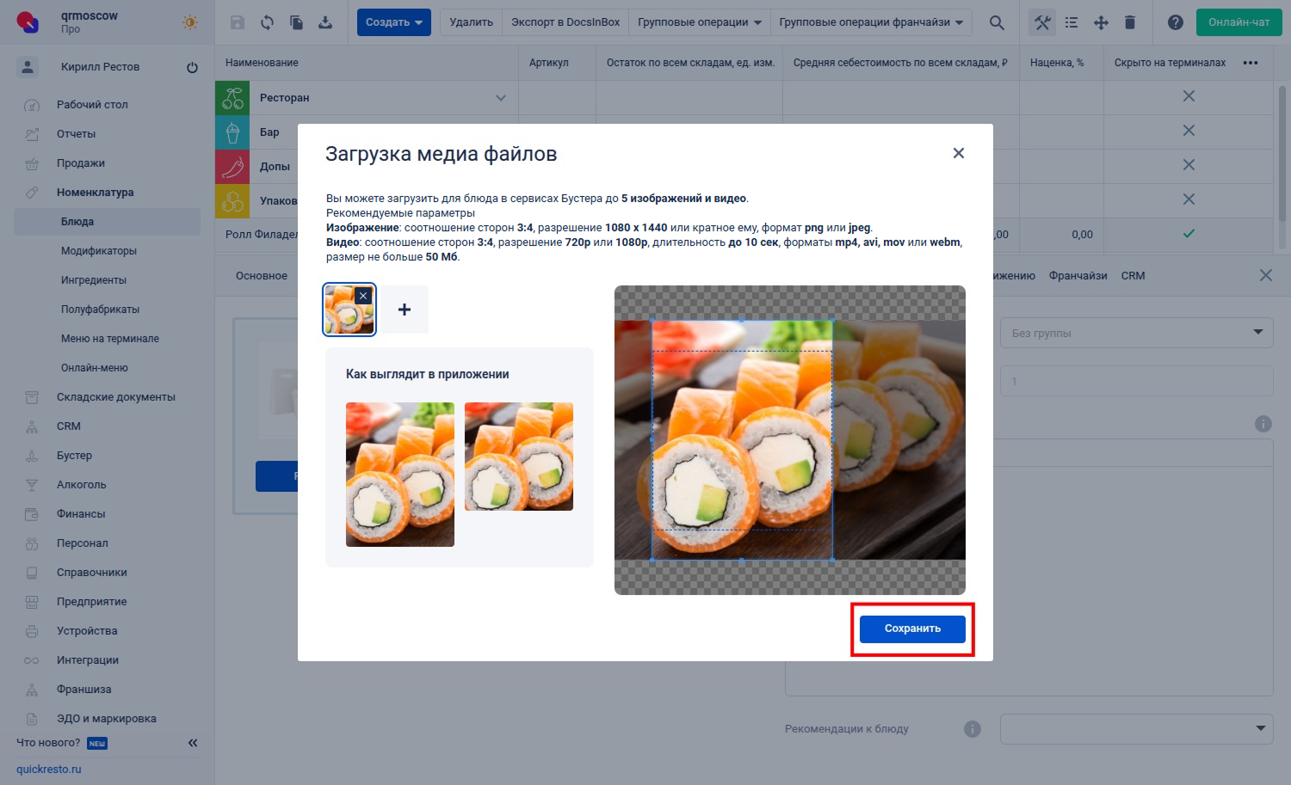Open the Создать dropdown menu
The image size is (1291, 785).
tap(393, 22)
